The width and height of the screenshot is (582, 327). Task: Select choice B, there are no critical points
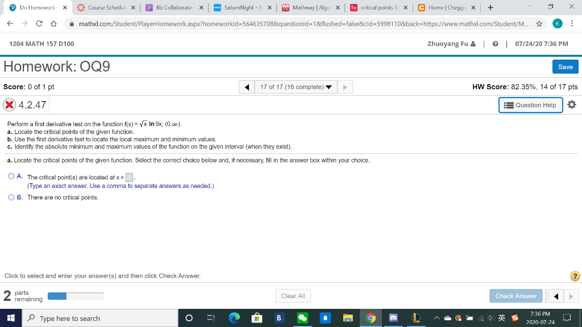click(x=11, y=197)
